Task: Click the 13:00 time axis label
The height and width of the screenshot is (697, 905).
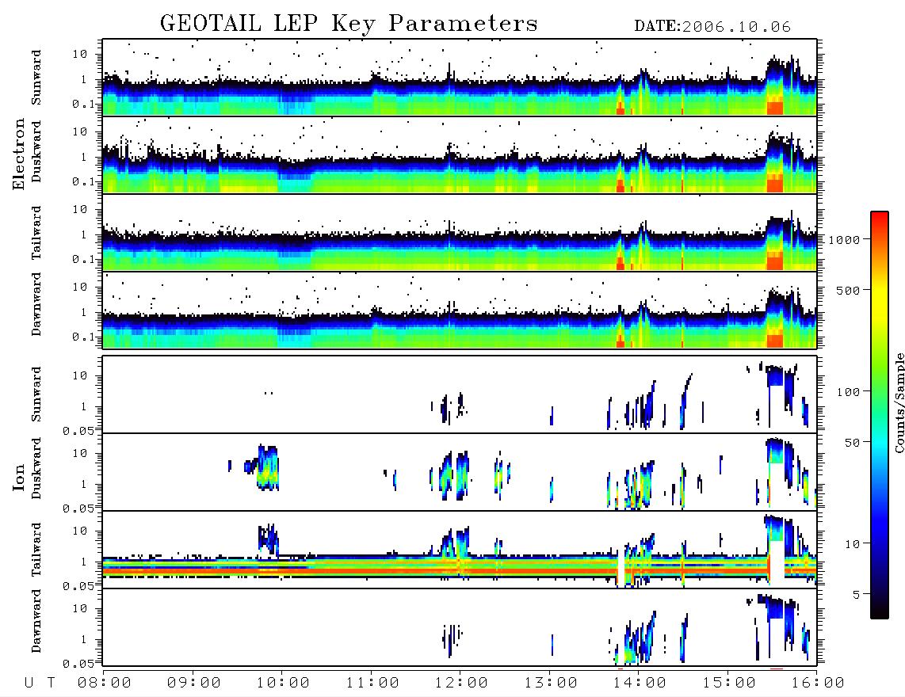Action: pyautogui.click(x=551, y=684)
